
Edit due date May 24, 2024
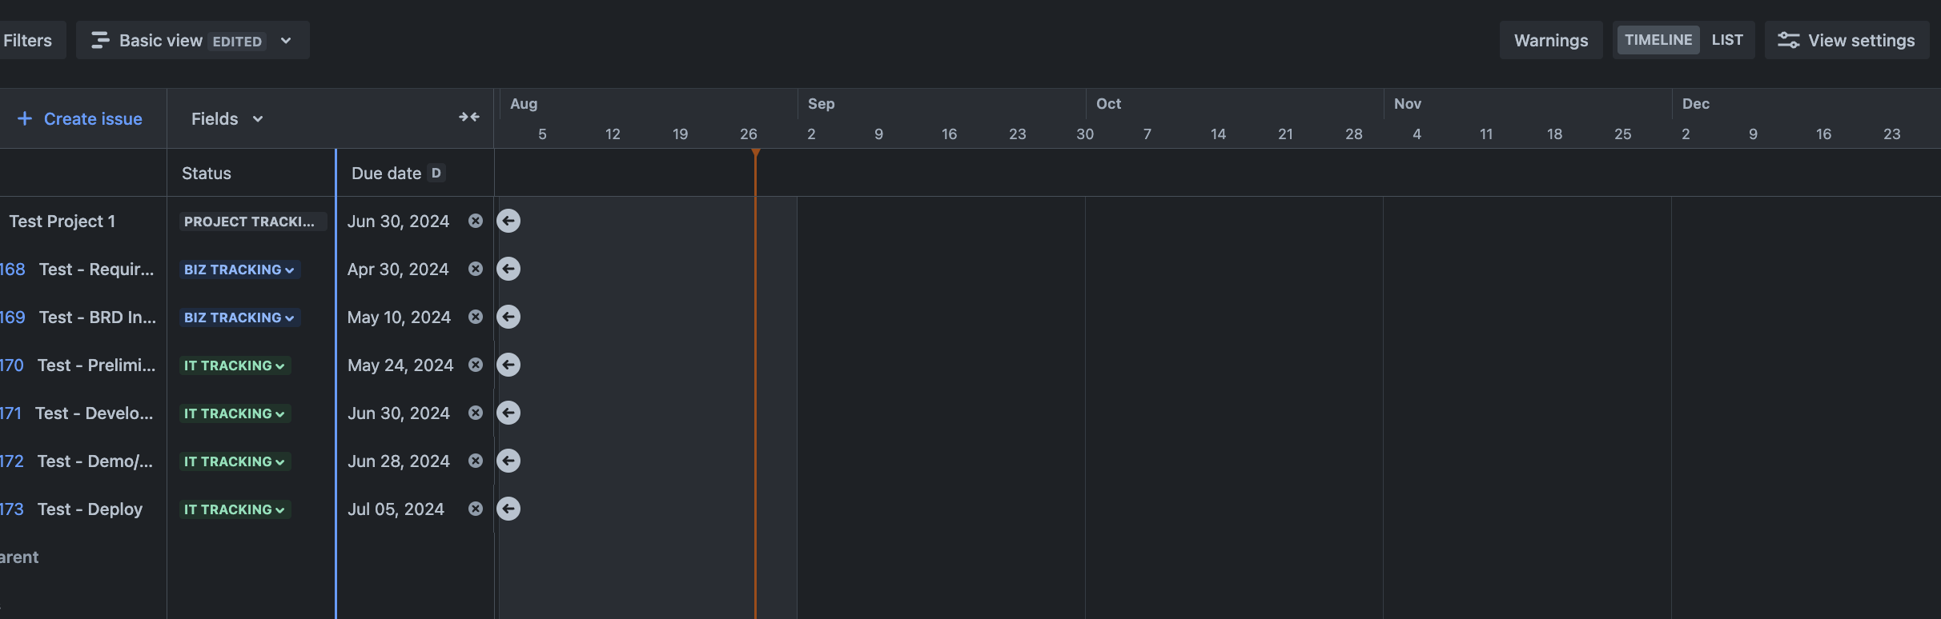(x=400, y=365)
